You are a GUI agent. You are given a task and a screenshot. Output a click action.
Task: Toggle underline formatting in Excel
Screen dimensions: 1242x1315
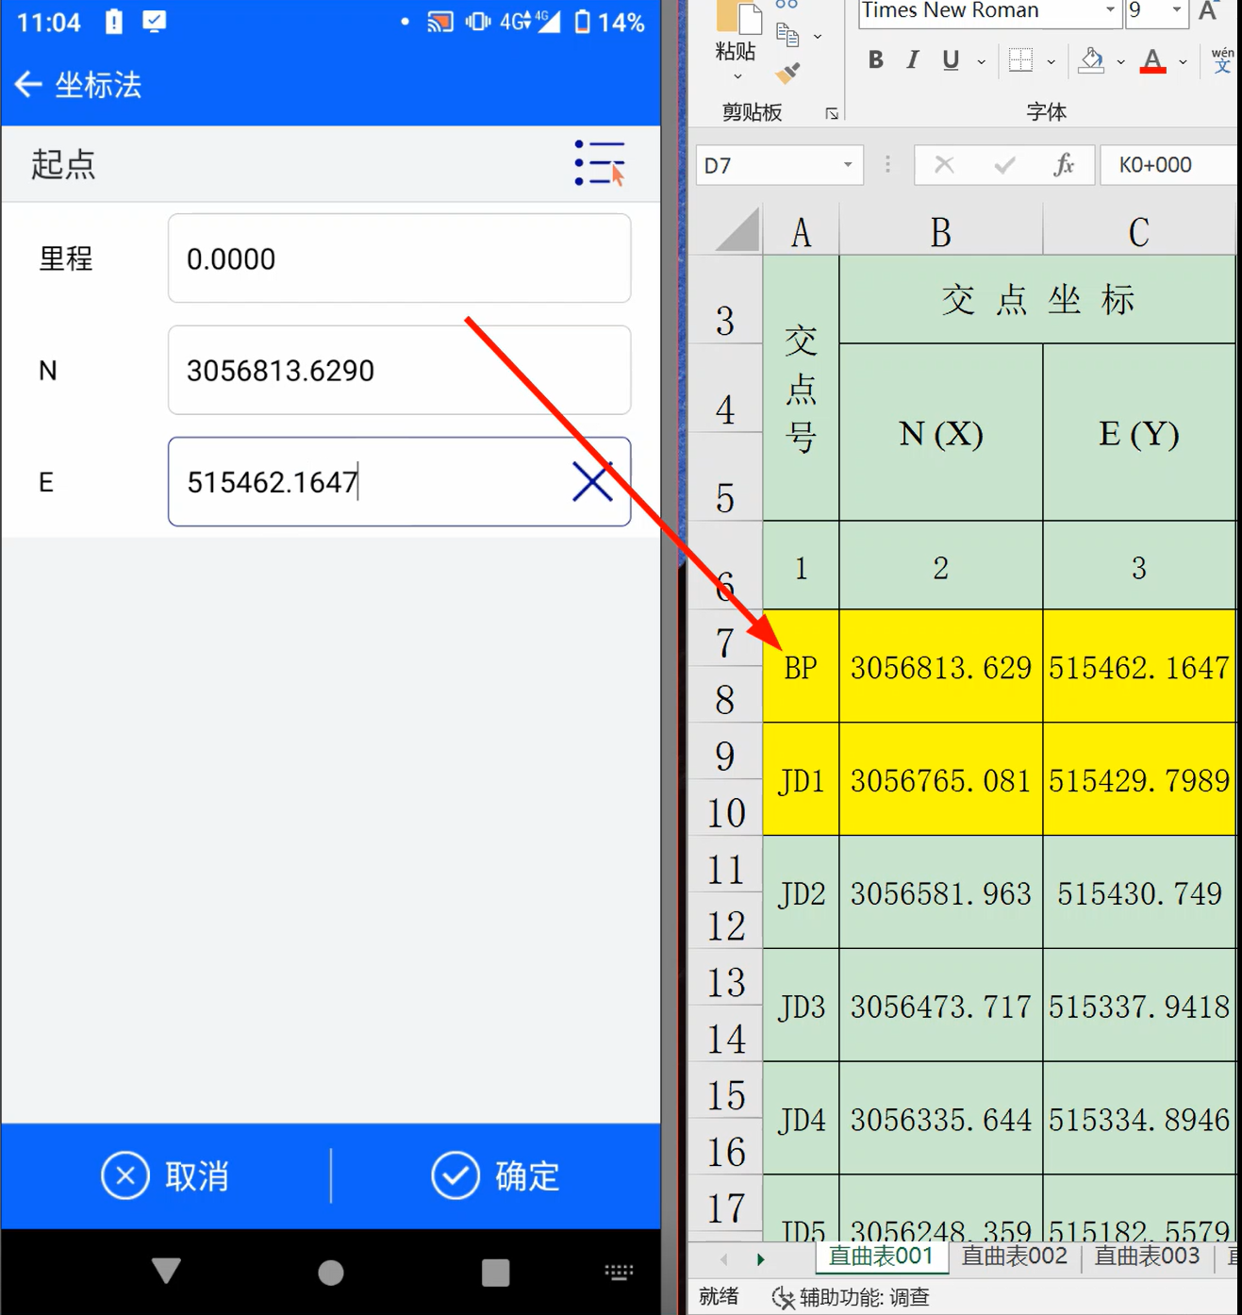(951, 60)
